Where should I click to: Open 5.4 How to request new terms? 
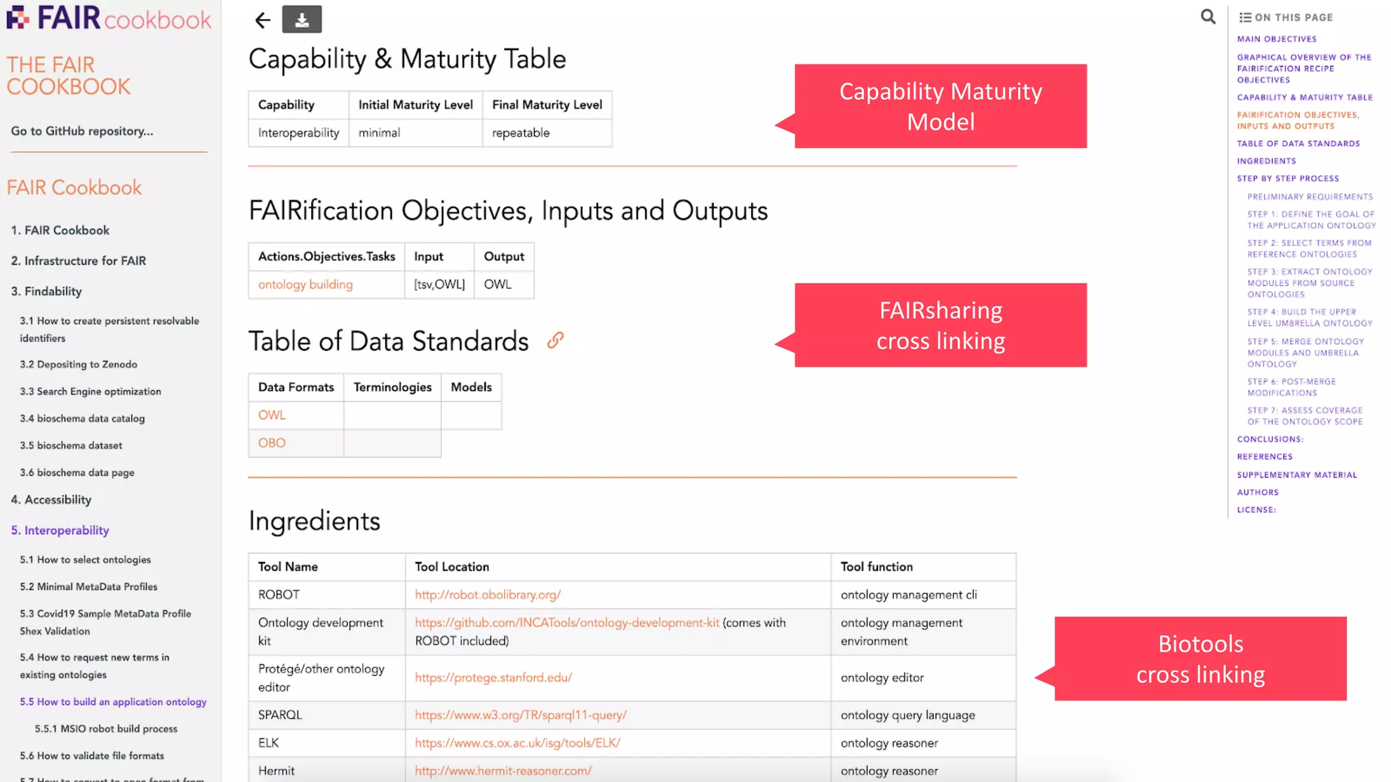click(x=94, y=666)
